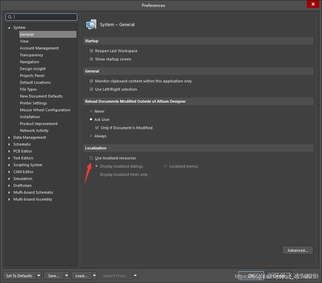Focus the preferences search field
Viewport: 322px width, 283px height.
coord(45,17)
